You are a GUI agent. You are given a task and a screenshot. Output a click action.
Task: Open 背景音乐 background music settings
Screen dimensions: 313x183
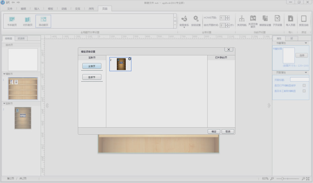(x=184, y=19)
